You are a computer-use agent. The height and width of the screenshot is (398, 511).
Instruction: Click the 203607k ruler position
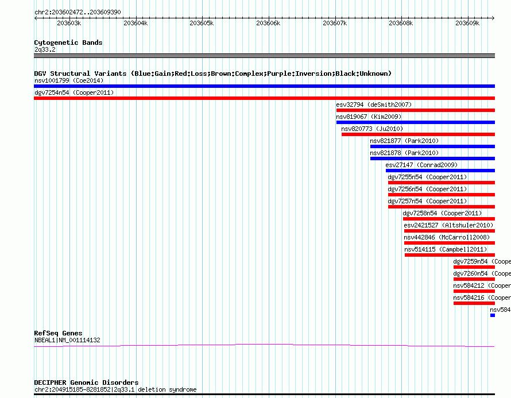click(335, 23)
